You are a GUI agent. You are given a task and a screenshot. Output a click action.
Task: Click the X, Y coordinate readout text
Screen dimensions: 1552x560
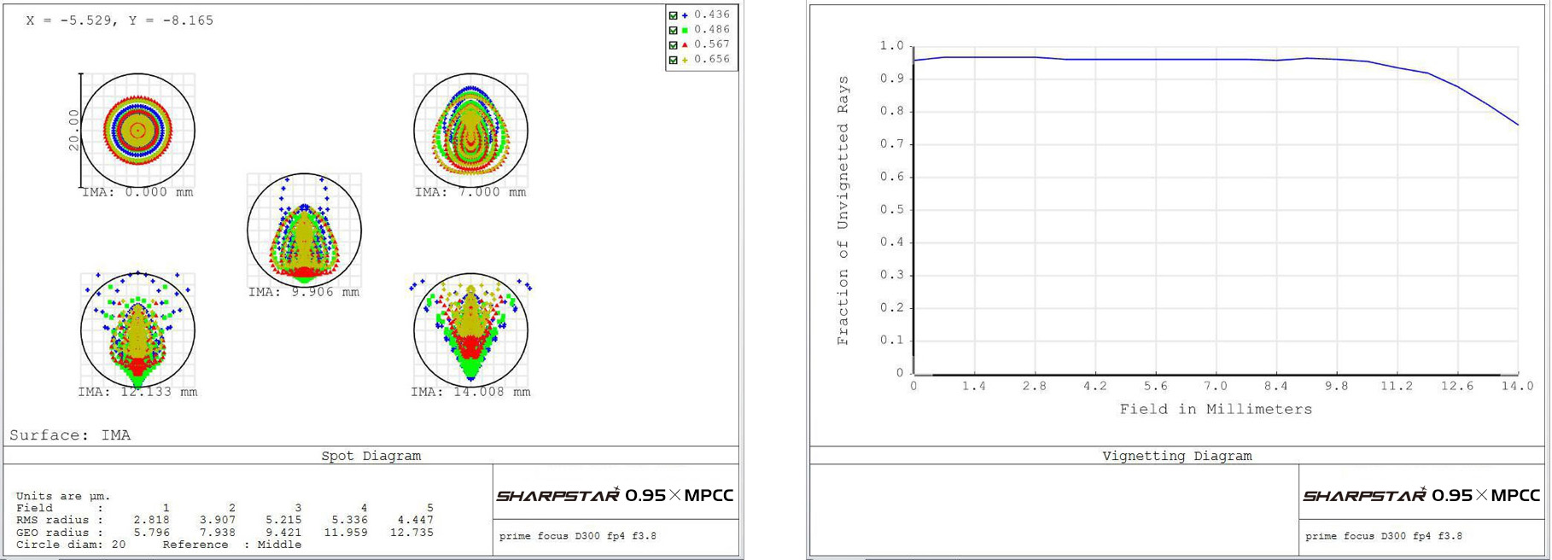click(120, 20)
